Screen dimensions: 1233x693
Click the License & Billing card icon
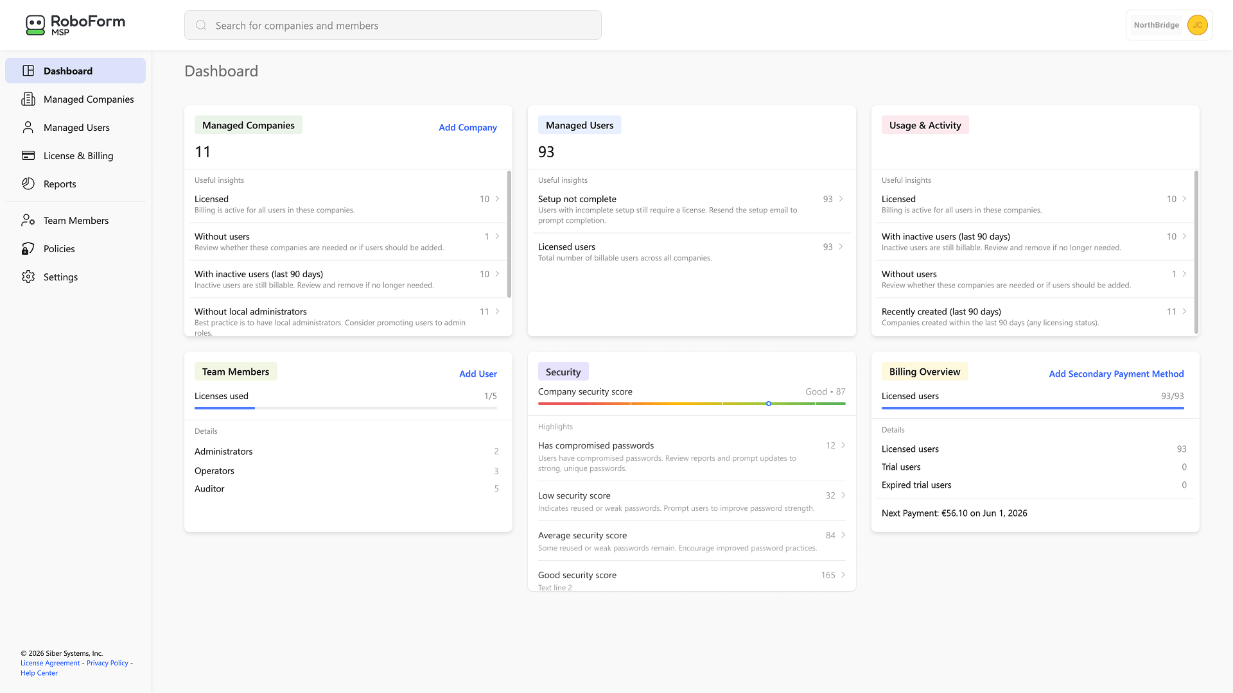(x=28, y=155)
